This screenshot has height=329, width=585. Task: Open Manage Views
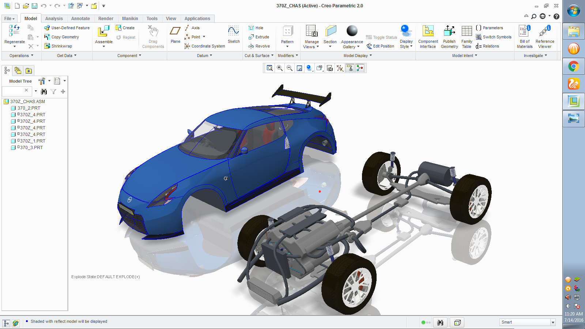(x=312, y=37)
